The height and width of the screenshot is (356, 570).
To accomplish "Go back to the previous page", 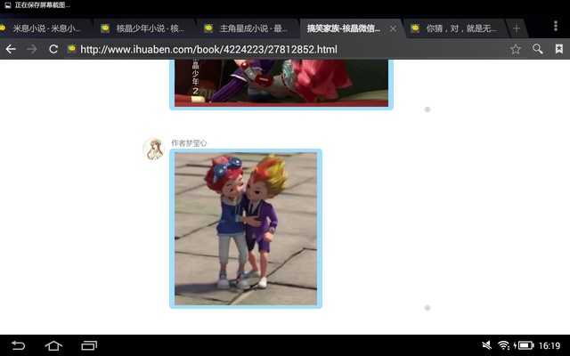I will tap(11, 49).
